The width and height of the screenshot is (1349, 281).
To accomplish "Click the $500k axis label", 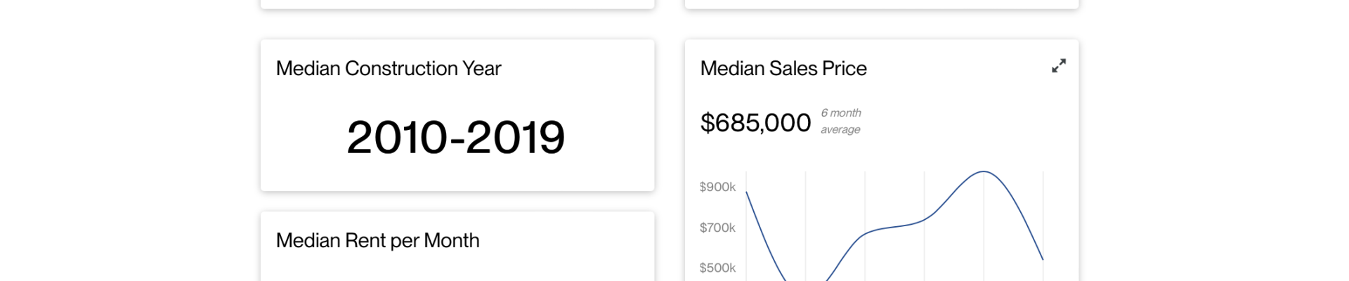I will [x=717, y=268].
